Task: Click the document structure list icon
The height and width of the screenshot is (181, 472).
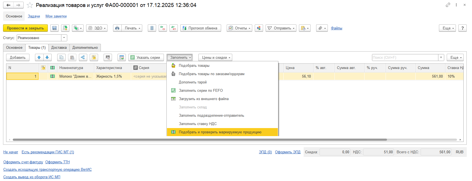Action: (152, 28)
